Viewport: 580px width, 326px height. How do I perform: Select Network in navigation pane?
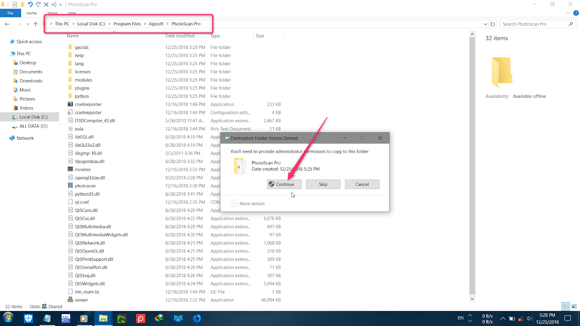[25, 138]
